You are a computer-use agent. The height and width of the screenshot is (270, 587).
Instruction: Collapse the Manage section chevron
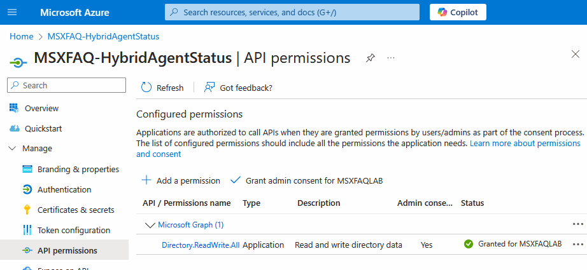(12, 149)
